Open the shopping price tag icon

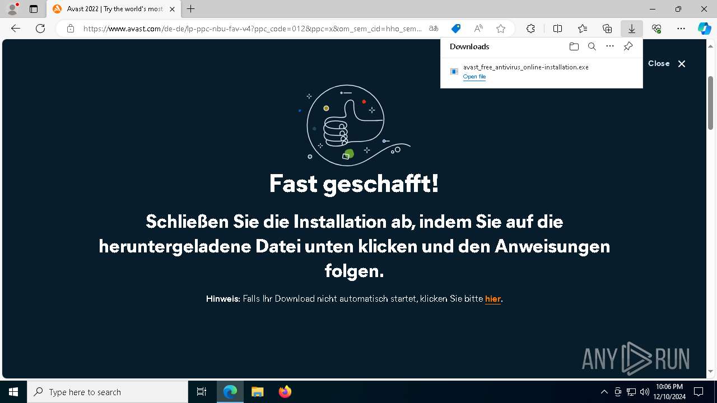click(456, 29)
